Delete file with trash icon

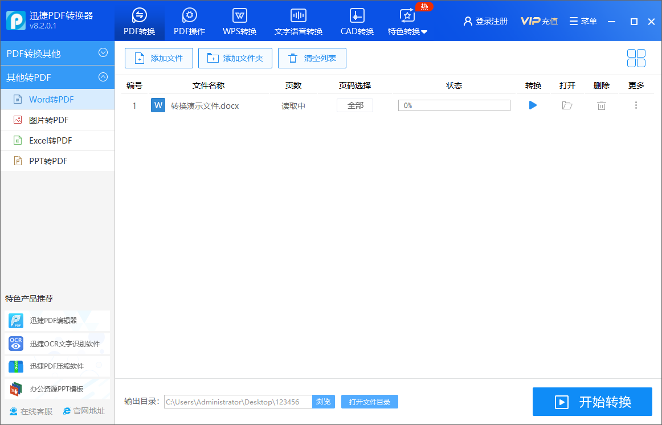coord(601,105)
